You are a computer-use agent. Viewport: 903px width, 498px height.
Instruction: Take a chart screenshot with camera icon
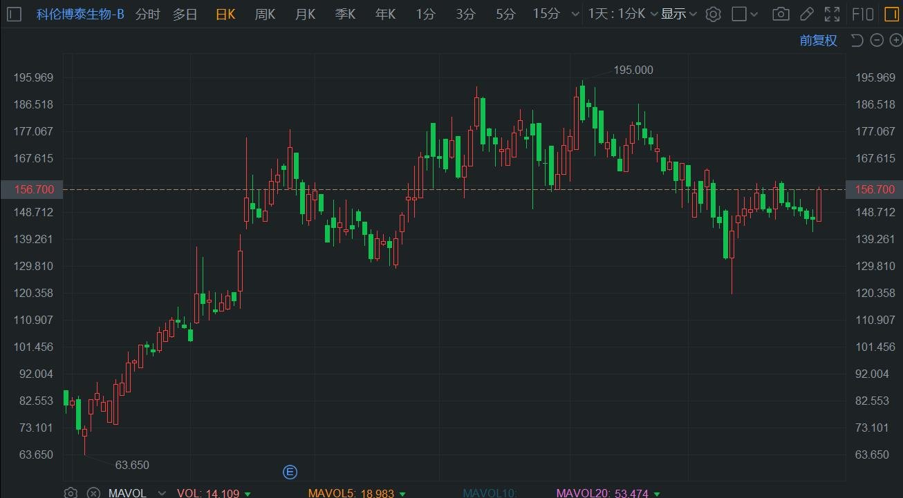coord(781,14)
